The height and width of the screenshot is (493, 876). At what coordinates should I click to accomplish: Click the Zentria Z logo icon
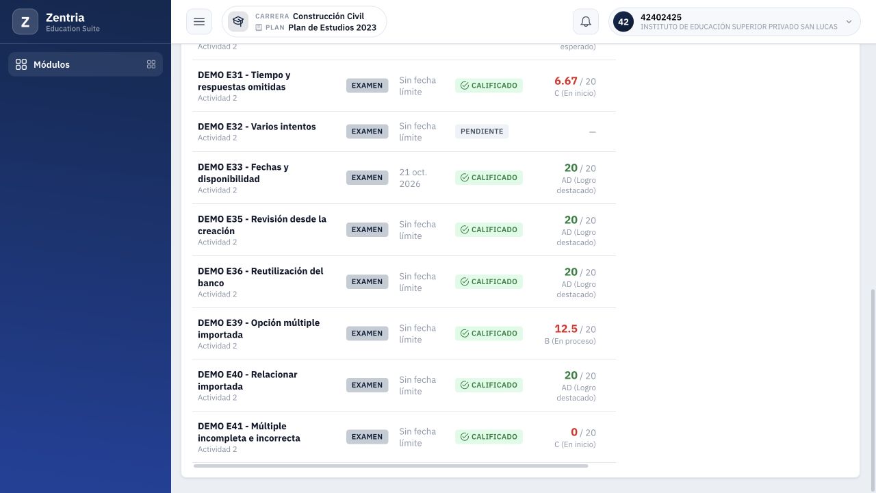click(25, 22)
